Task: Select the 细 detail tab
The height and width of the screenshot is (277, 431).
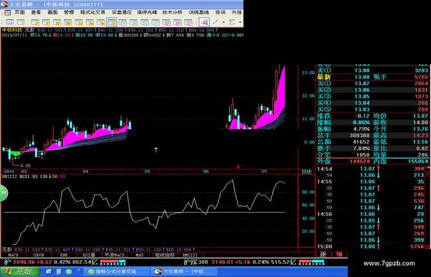Action: click(339, 254)
